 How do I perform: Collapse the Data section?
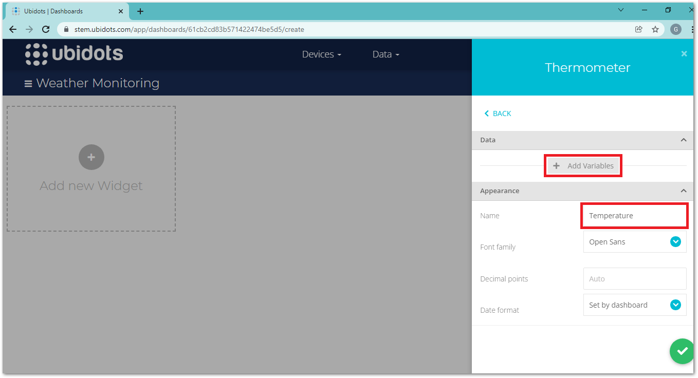pos(683,140)
